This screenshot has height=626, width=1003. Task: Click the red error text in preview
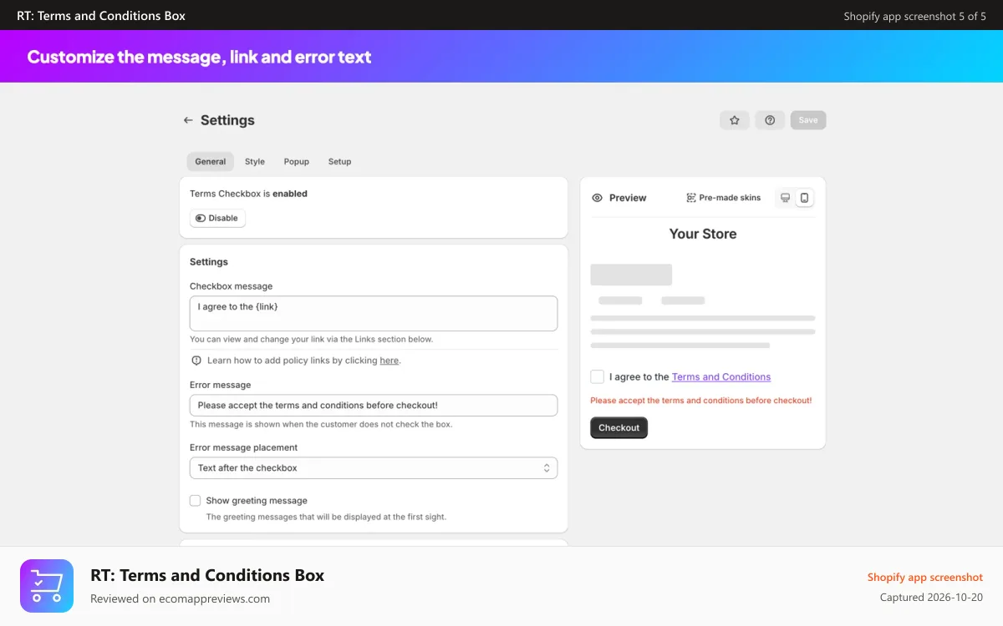coord(701,401)
